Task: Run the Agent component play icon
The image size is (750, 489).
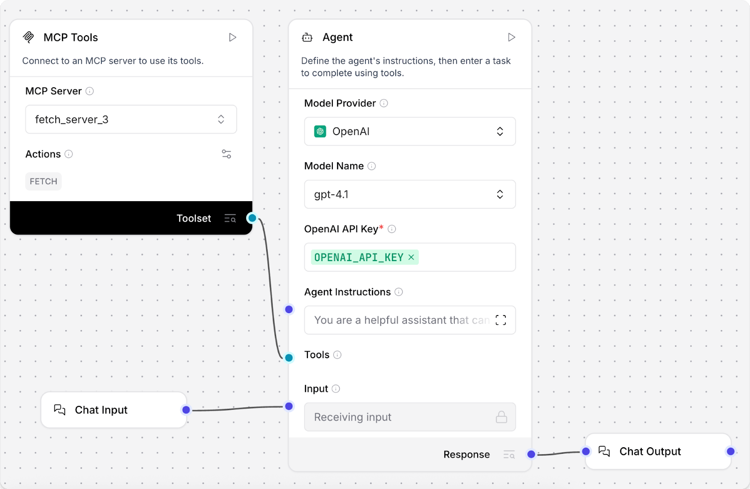Action: coord(511,38)
